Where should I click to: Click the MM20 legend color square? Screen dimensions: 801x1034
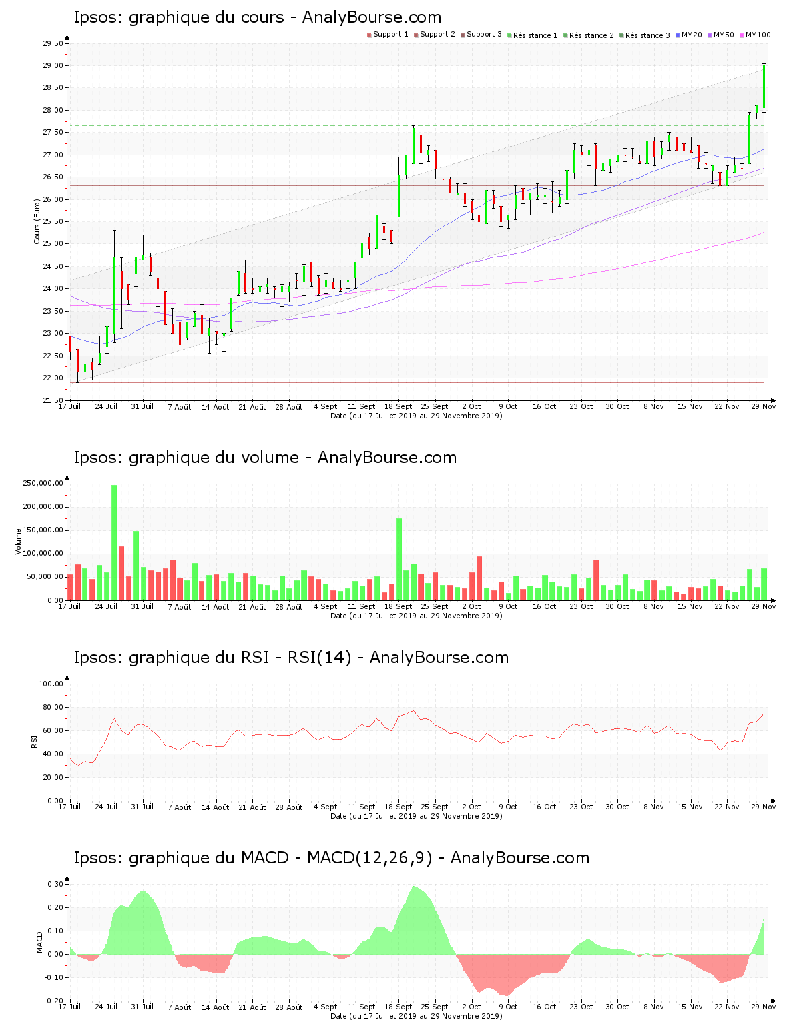tap(678, 35)
